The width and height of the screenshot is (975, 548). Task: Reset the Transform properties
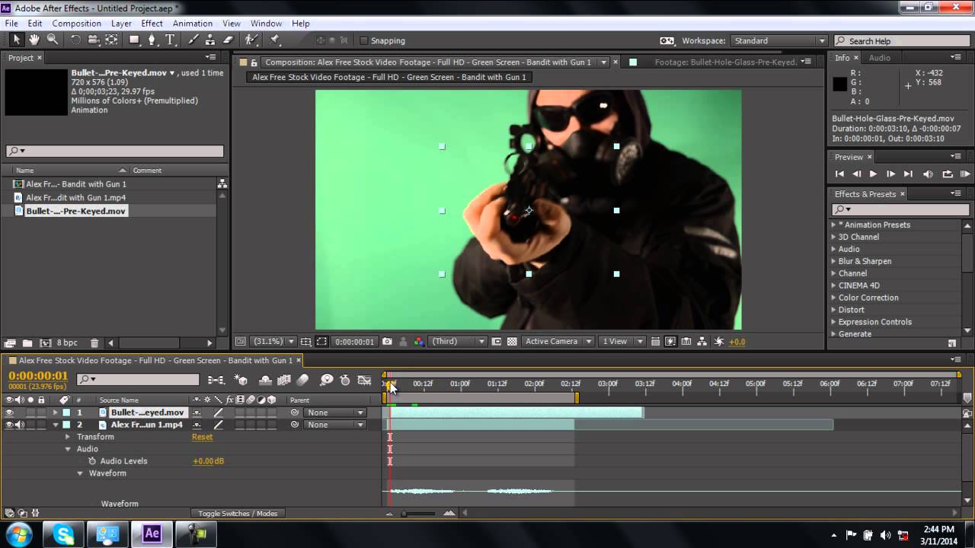click(202, 437)
